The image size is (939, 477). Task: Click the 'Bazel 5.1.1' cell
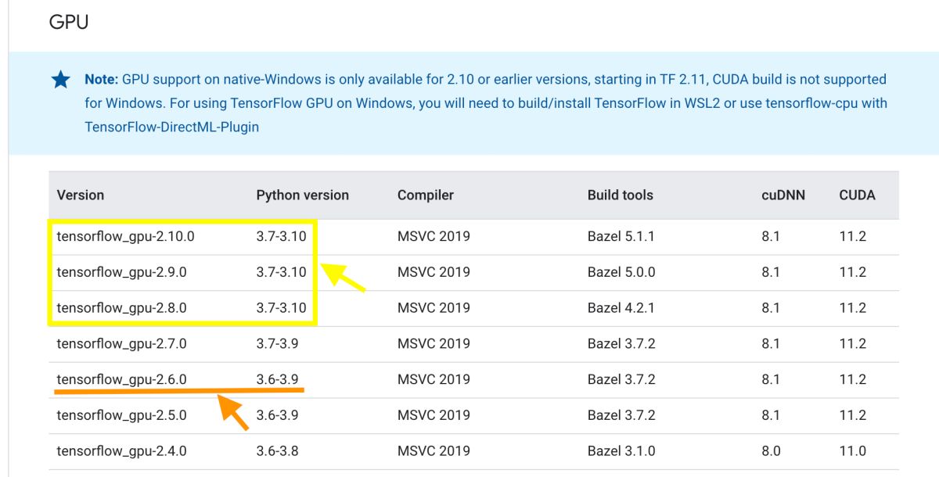coord(621,236)
